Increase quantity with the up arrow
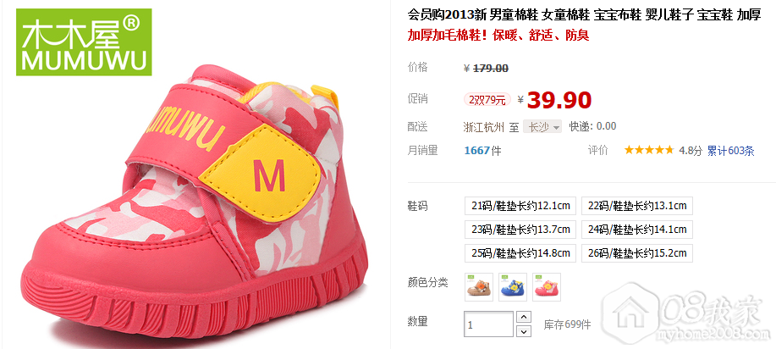The image size is (776, 349). [x=524, y=317]
